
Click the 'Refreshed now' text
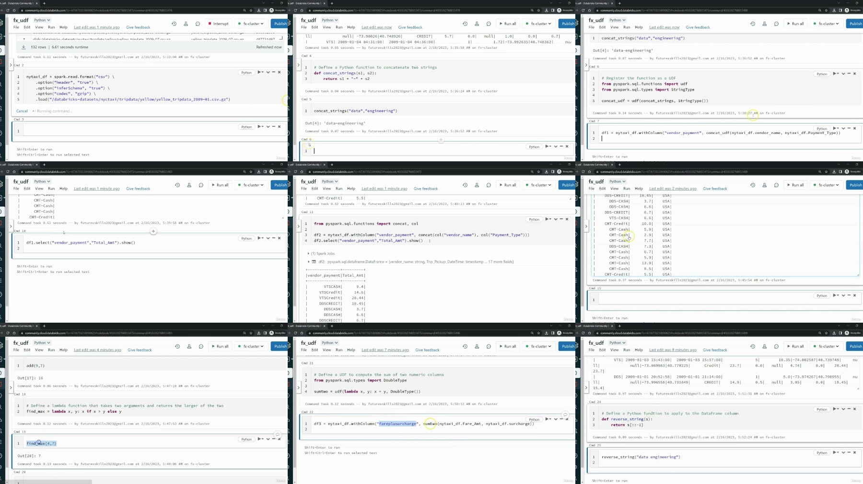(269, 47)
